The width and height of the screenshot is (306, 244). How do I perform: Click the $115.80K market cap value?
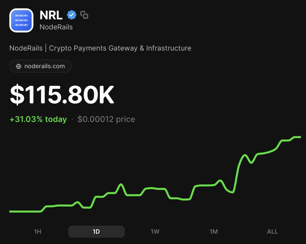point(62,95)
